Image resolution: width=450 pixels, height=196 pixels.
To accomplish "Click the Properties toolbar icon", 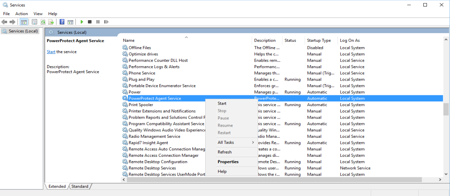I will [x=34, y=22].
